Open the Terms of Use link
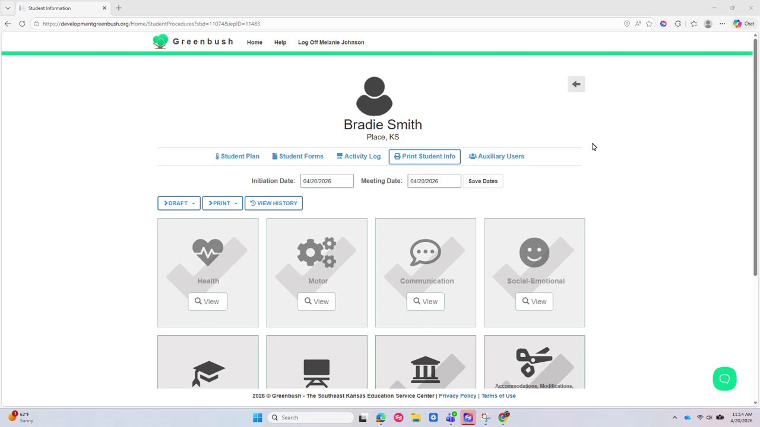 pyautogui.click(x=498, y=396)
